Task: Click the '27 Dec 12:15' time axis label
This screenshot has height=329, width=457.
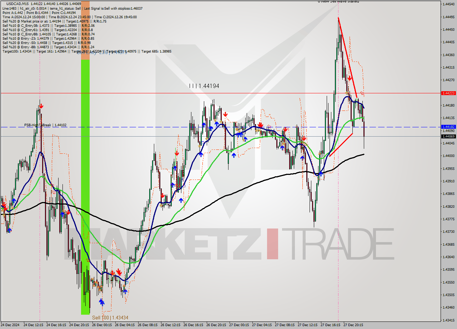Action: (307, 325)
